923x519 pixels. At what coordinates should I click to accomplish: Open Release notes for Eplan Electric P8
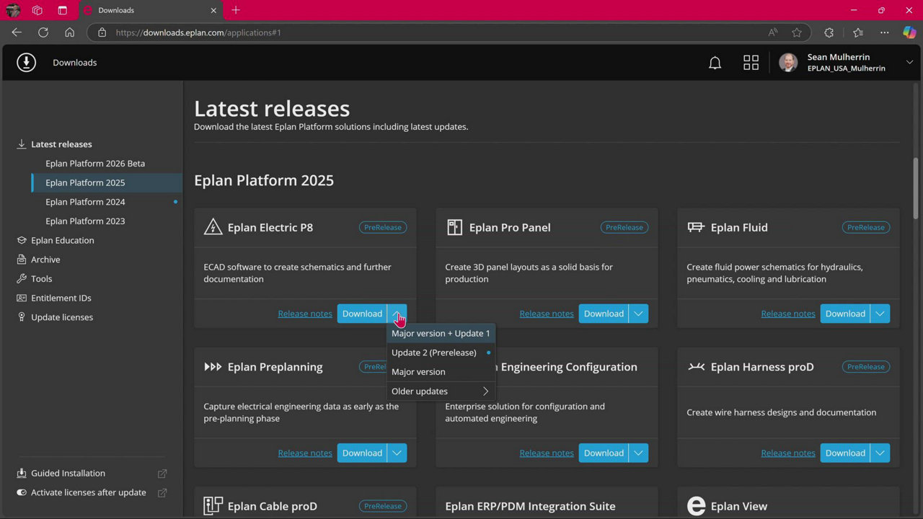(x=305, y=314)
